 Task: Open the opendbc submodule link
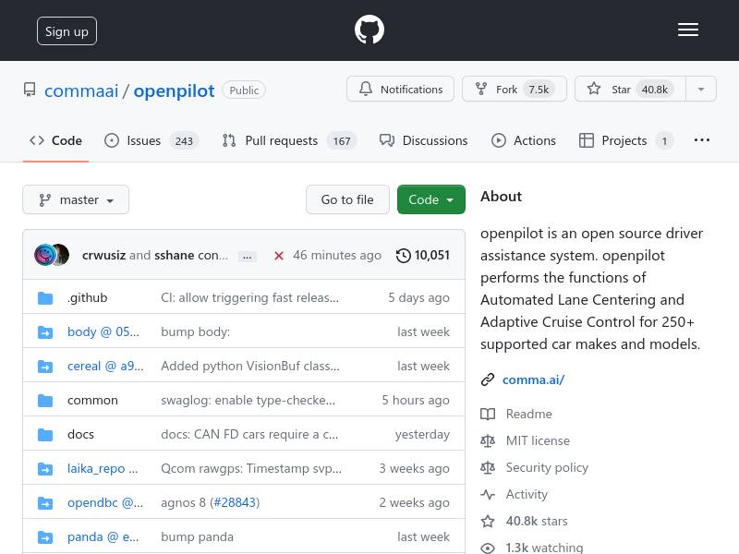point(105,502)
